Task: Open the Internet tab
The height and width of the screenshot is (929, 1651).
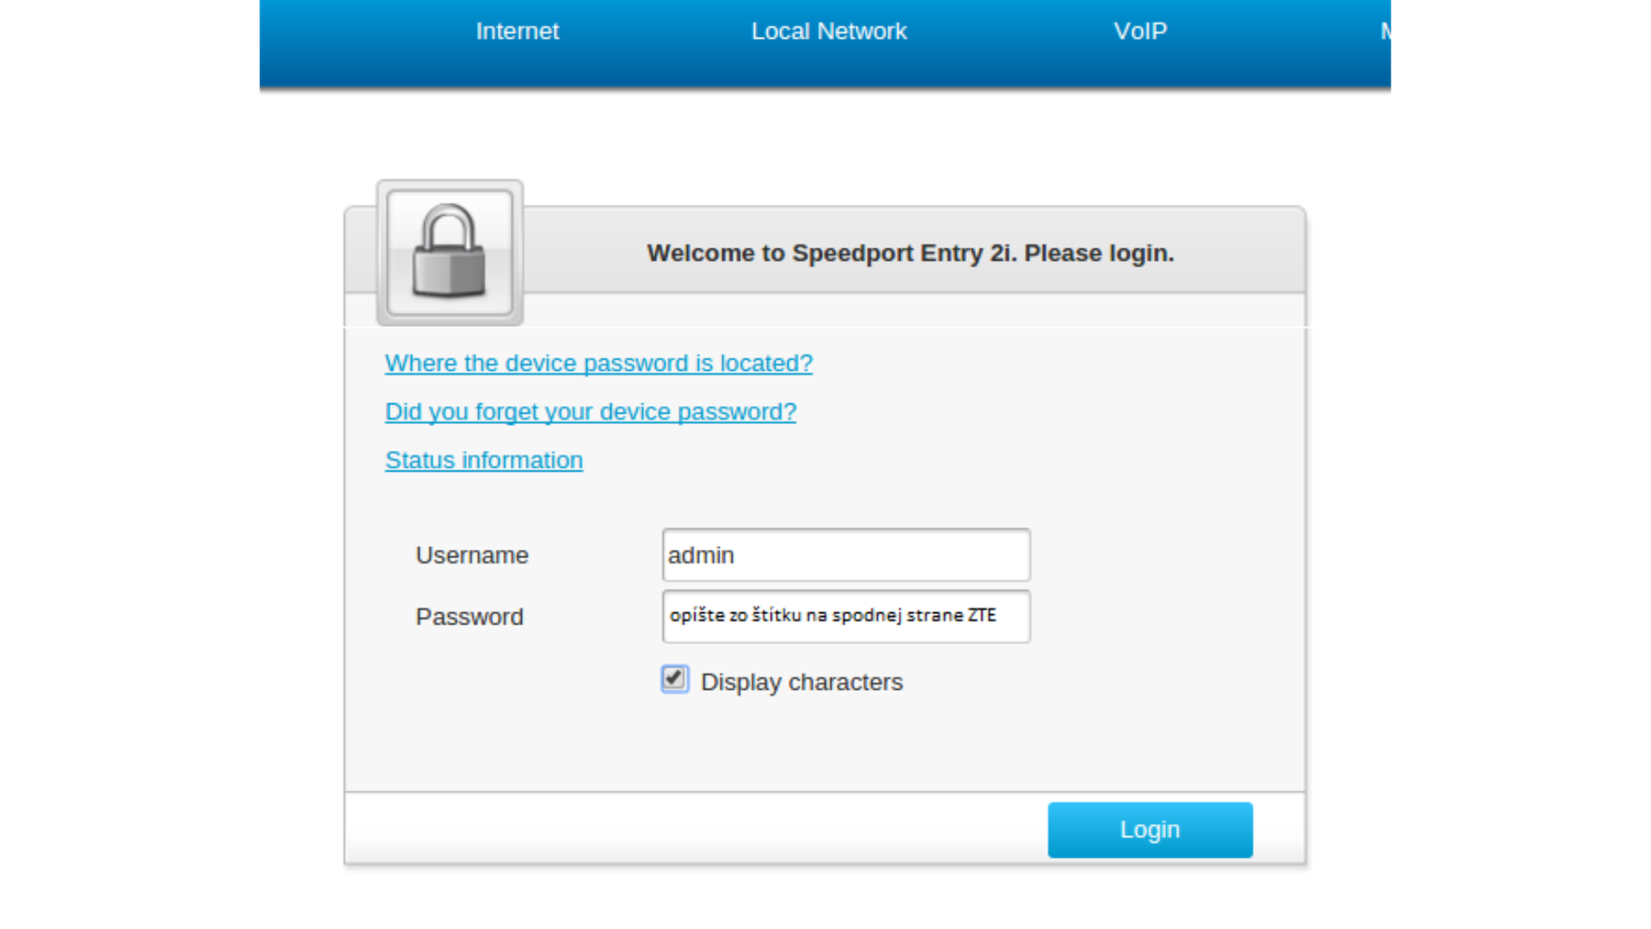Action: click(x=517, y=31)
